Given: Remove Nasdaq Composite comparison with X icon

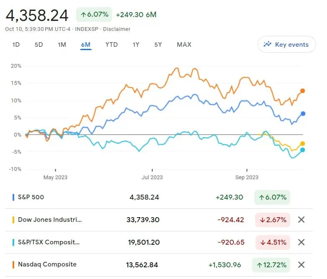Looking at the screenshot, I should point(301,264).
